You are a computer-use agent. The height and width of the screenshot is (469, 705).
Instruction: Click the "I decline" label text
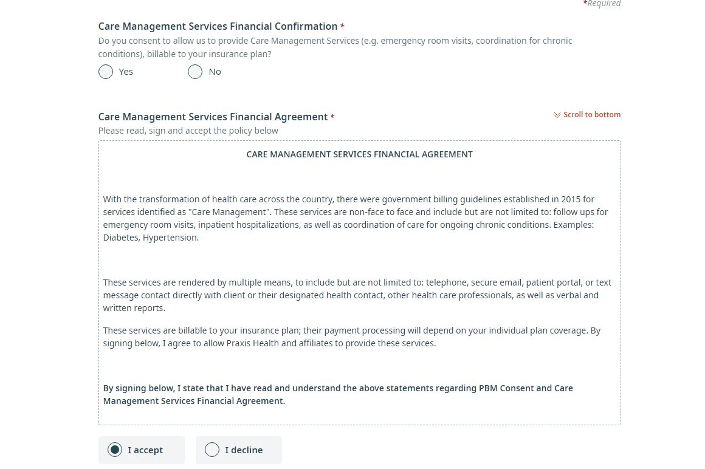pyautogui.click(x=244, y=450)
